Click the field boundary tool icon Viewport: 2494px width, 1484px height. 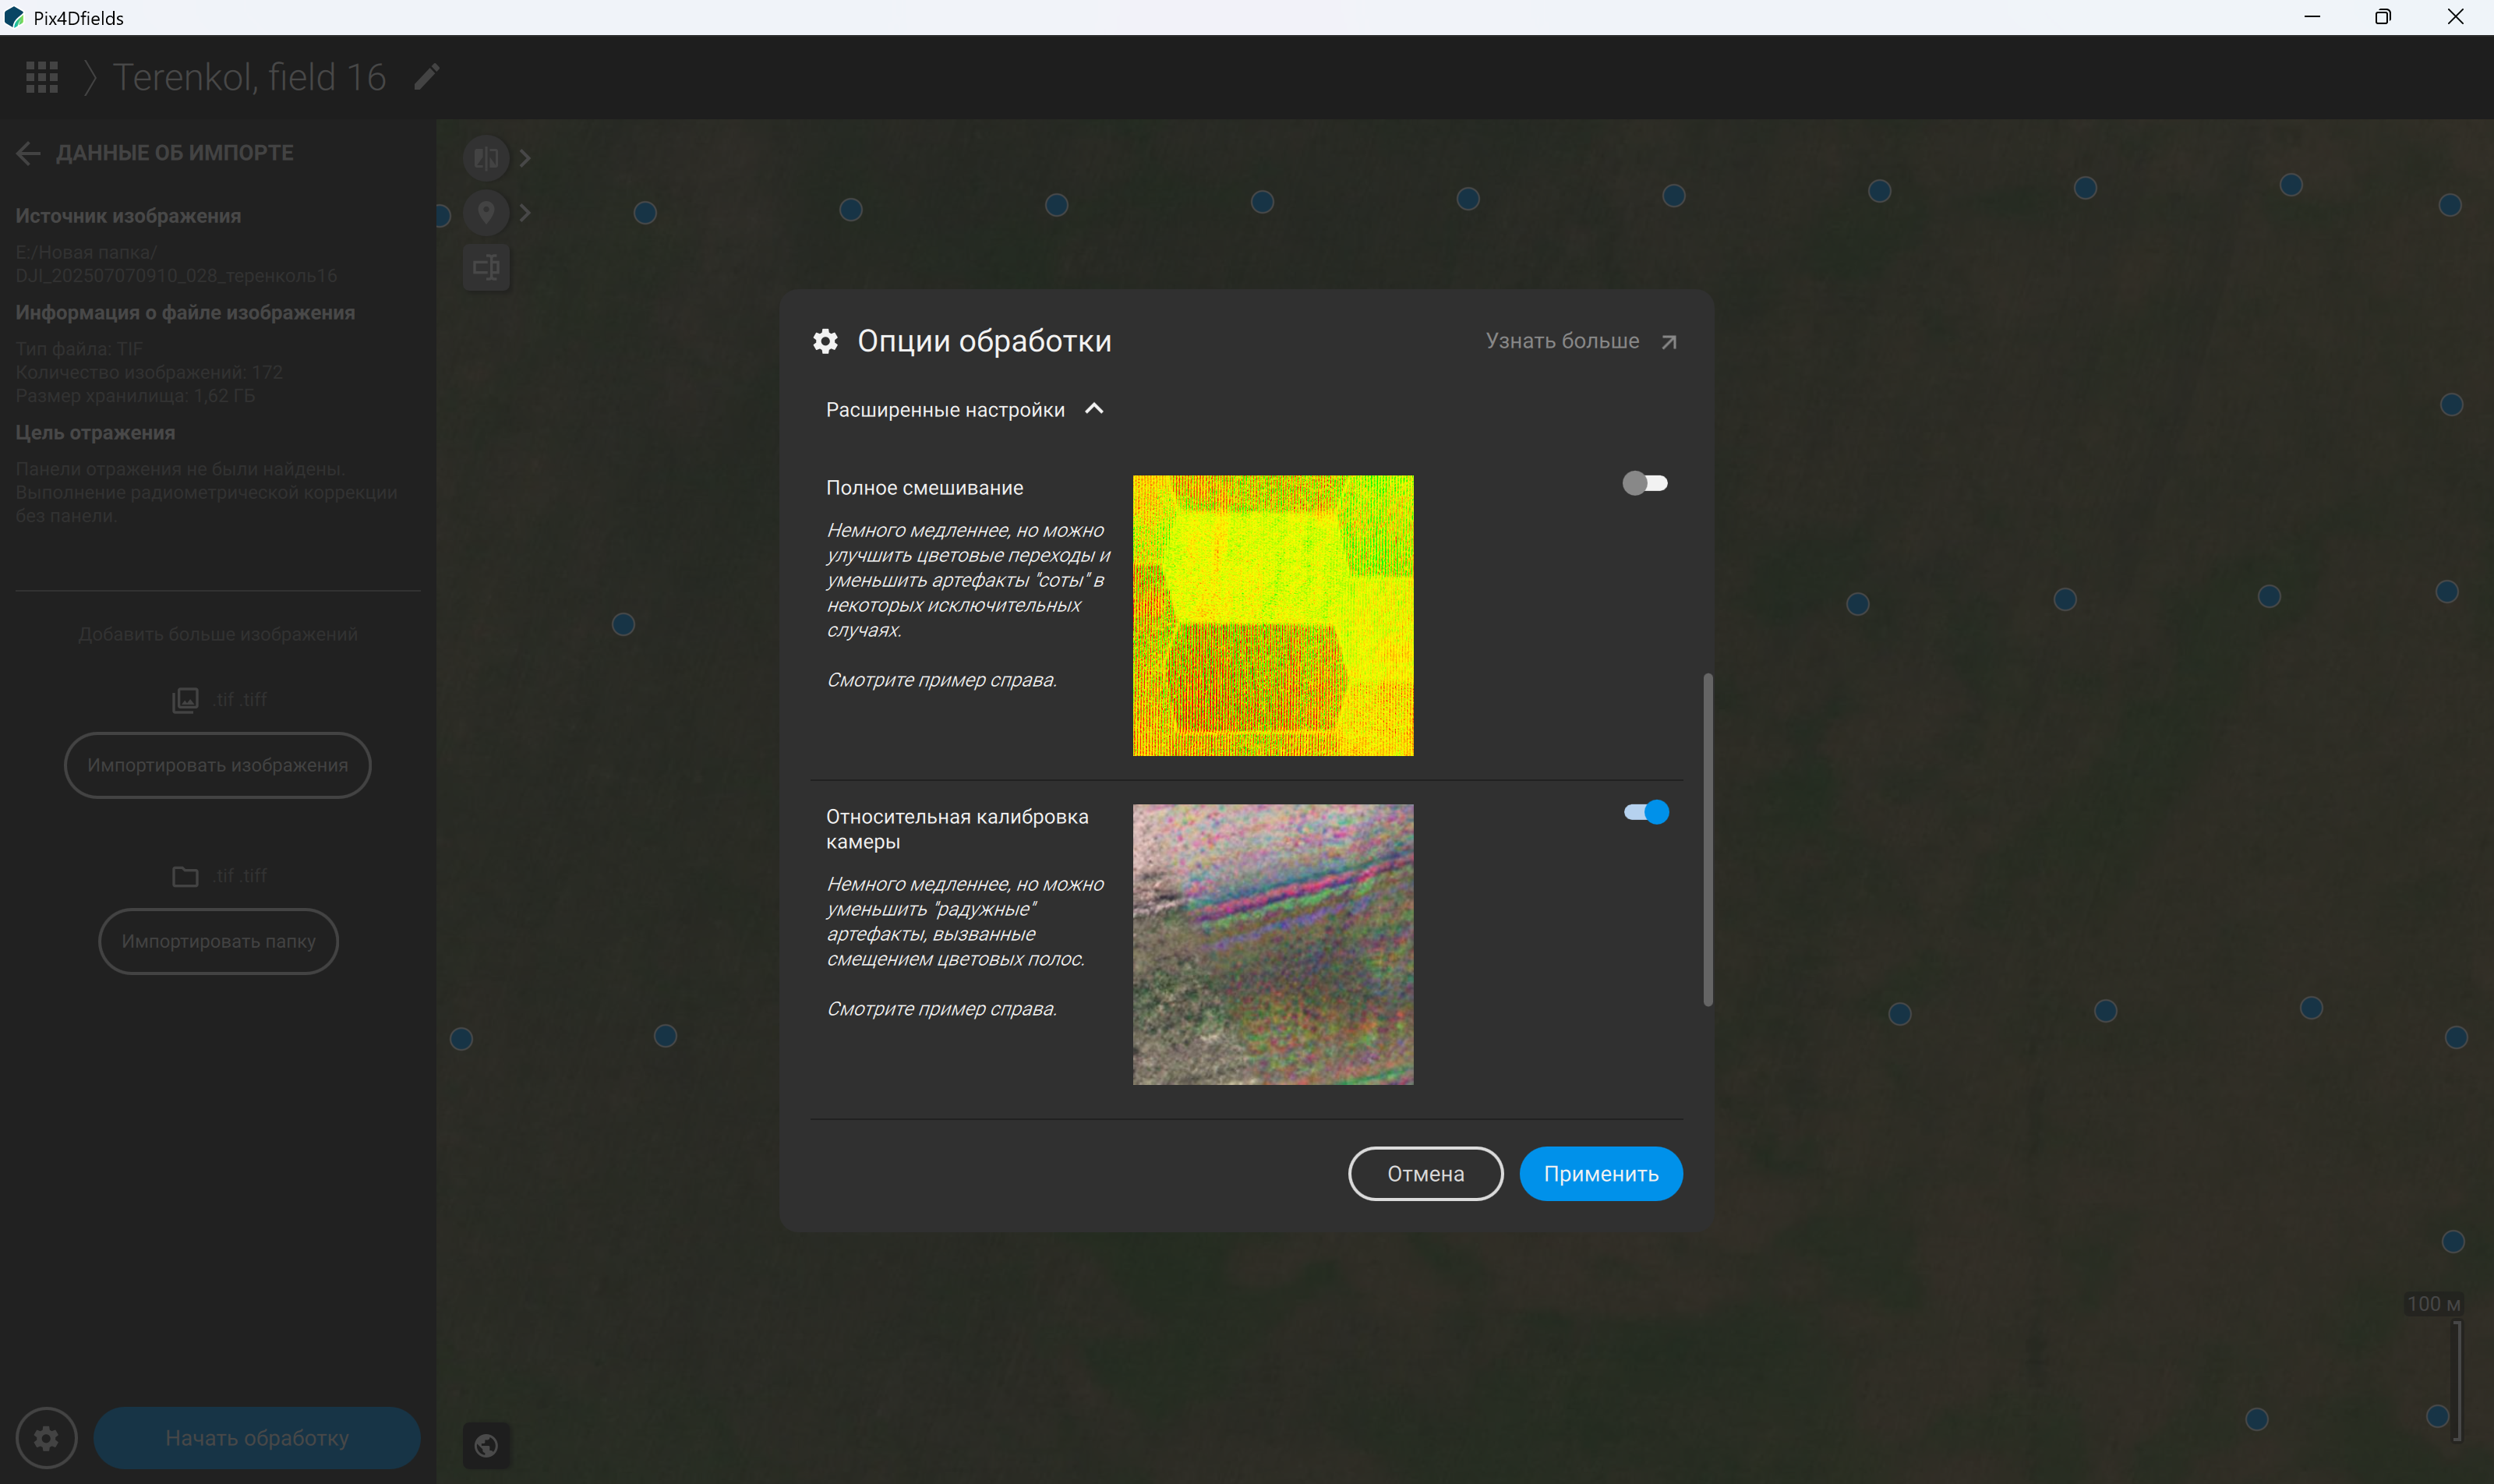pos(486,267)
